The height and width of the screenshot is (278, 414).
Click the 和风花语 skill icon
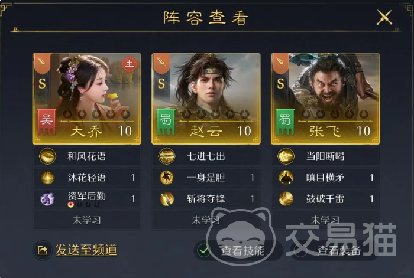tap(47, 156)
